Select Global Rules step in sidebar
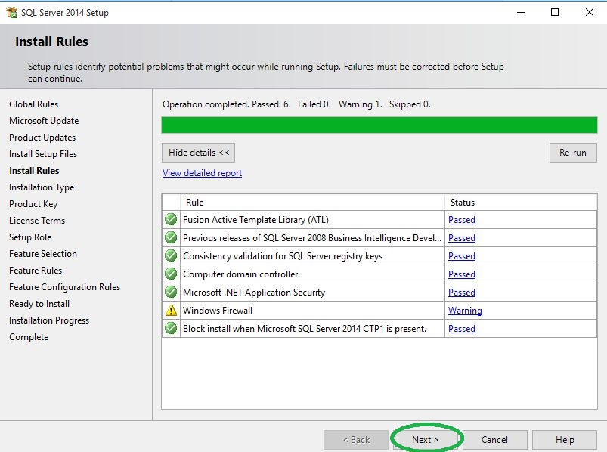This screenshot has height=452, width=607. 33,104
